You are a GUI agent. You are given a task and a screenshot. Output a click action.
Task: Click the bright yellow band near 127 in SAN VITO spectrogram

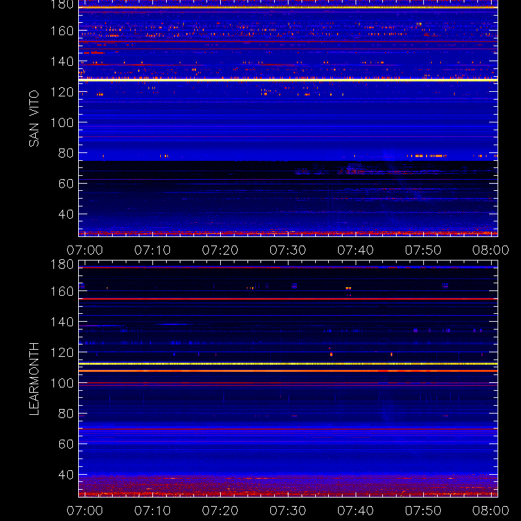pos(288,80)
